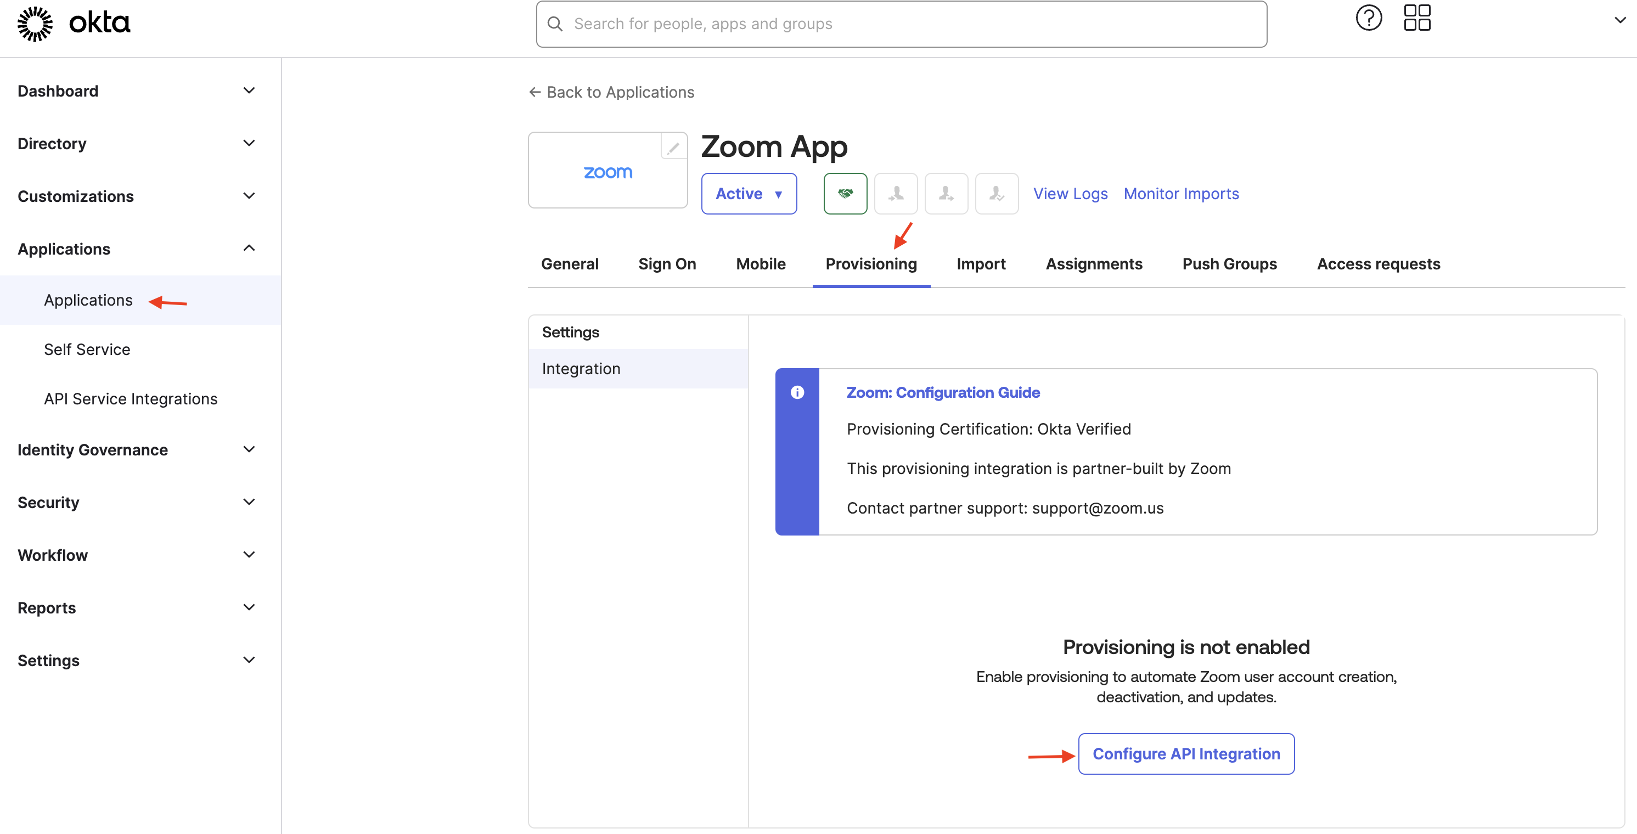Switch to the Push Groups tab
The image size is (1637, 834).
[x=1228, y=263]
